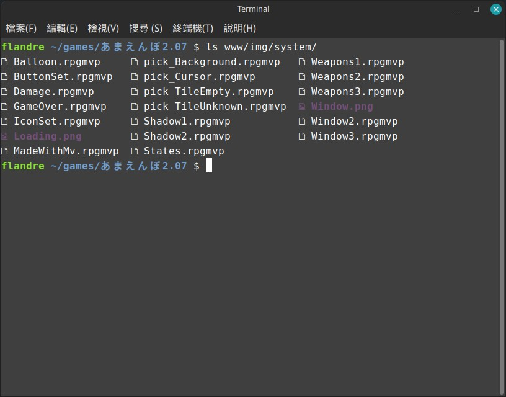
Task: Click the file icon beside Balloon.rpgmvp
Action: pos(5,61)
